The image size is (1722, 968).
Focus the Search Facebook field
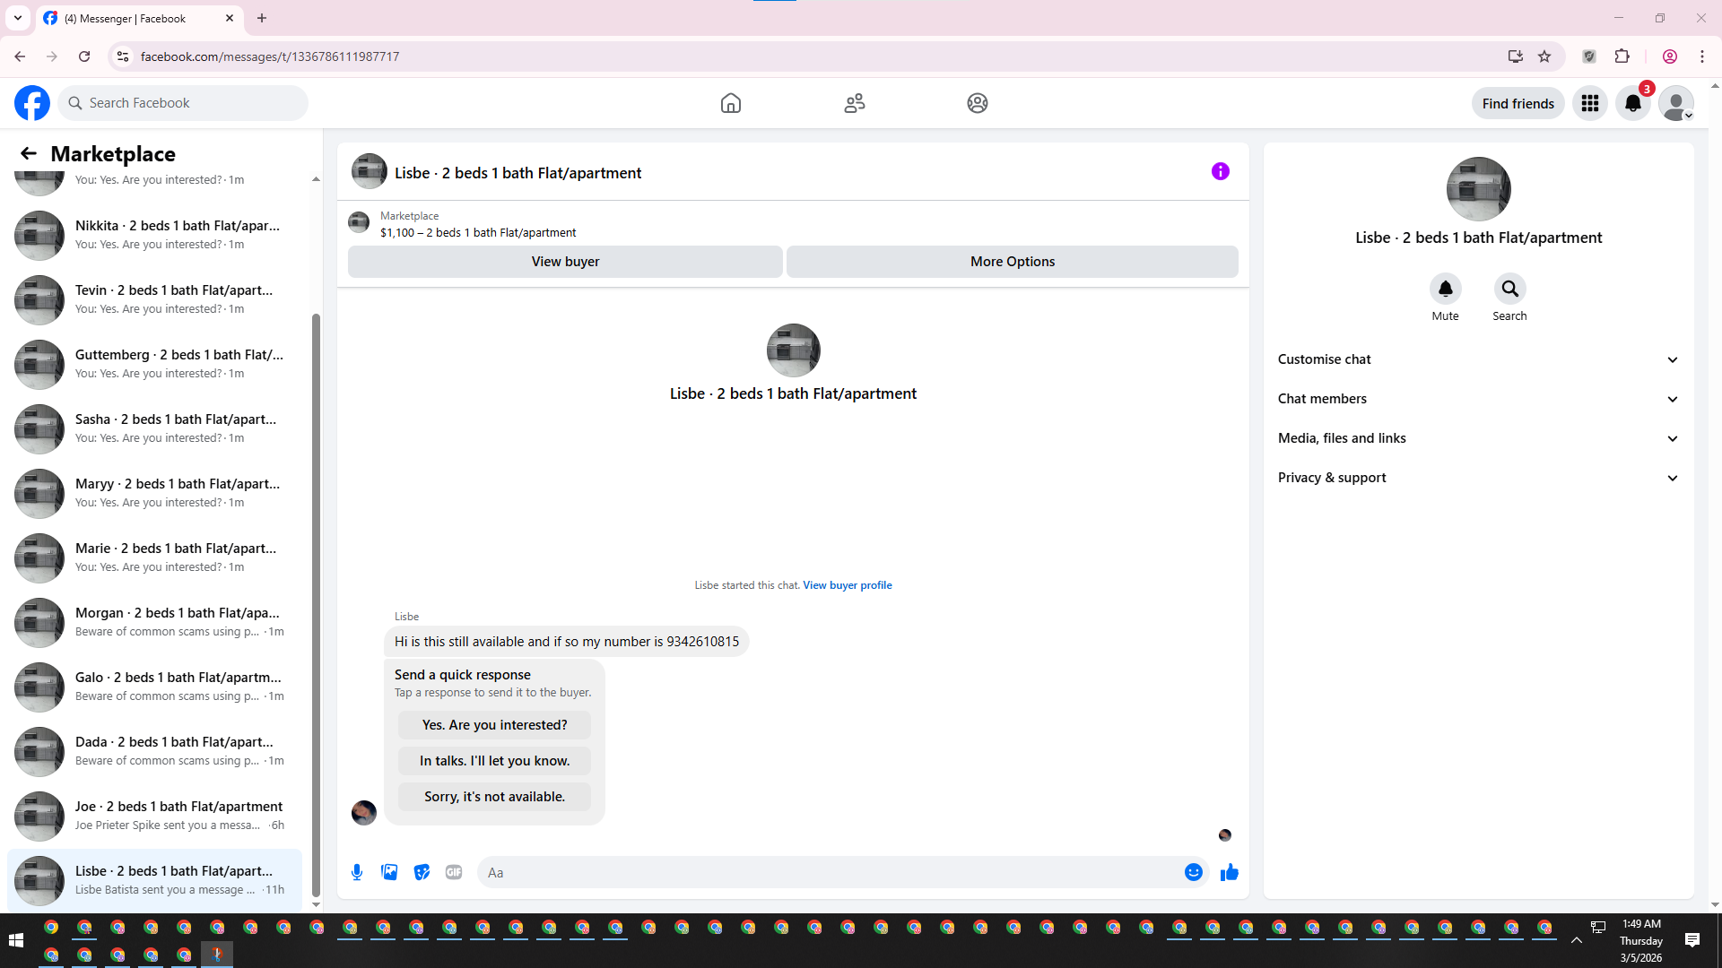tap(183, 103)
